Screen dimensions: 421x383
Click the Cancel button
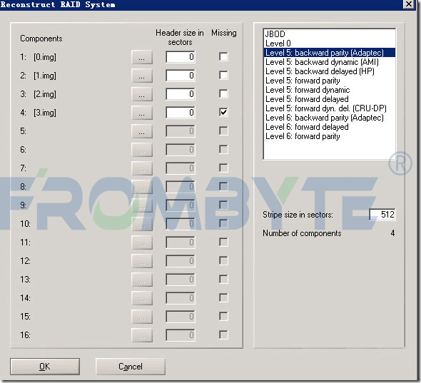(131, 367)
